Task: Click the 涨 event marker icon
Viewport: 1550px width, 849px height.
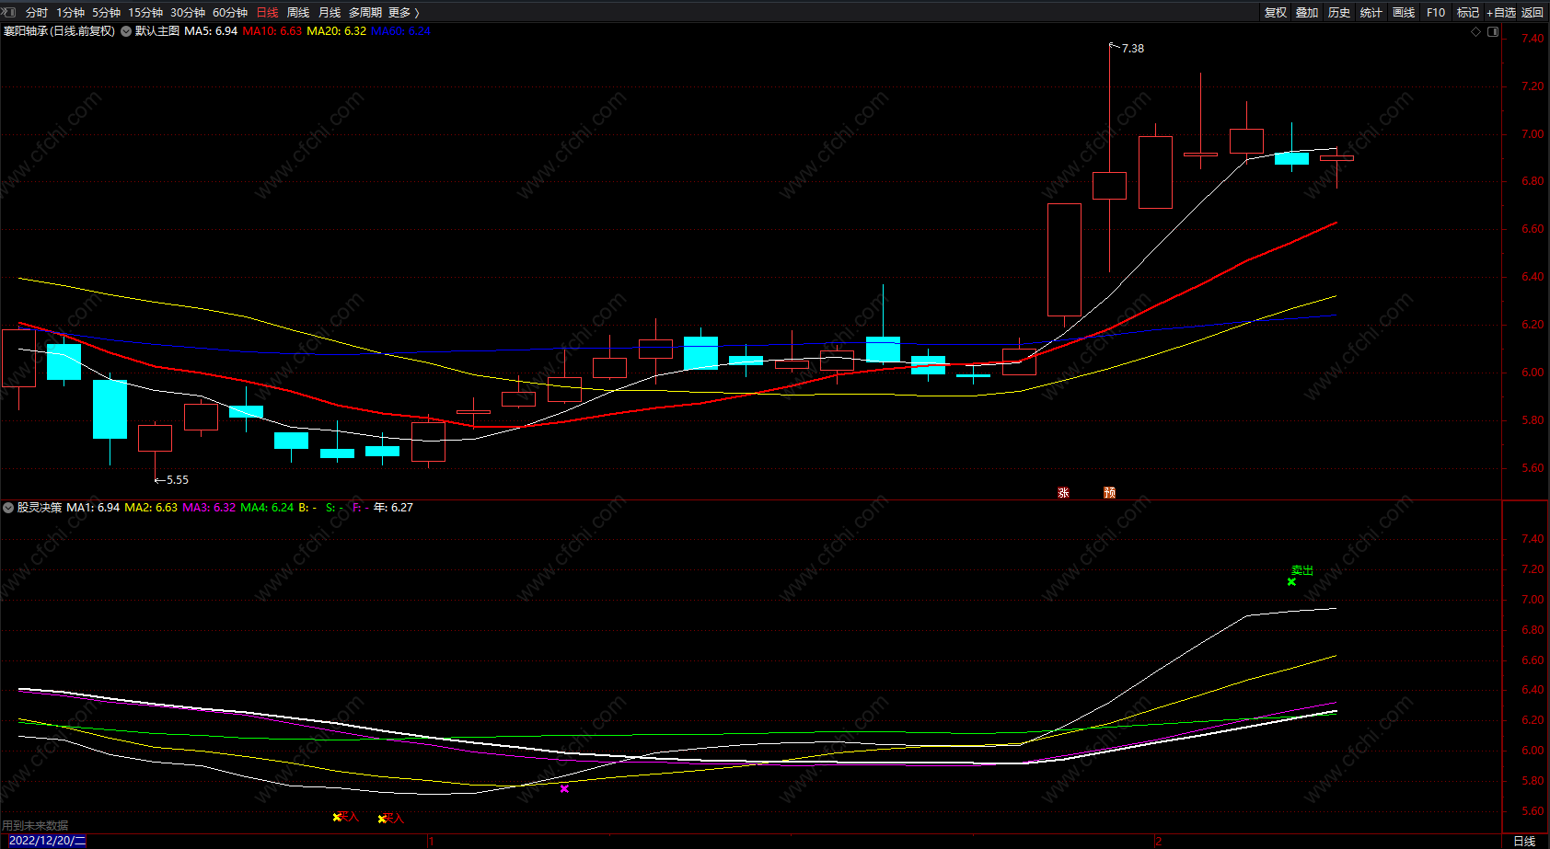Action: pyautogui.click(x=1063, y=493)
